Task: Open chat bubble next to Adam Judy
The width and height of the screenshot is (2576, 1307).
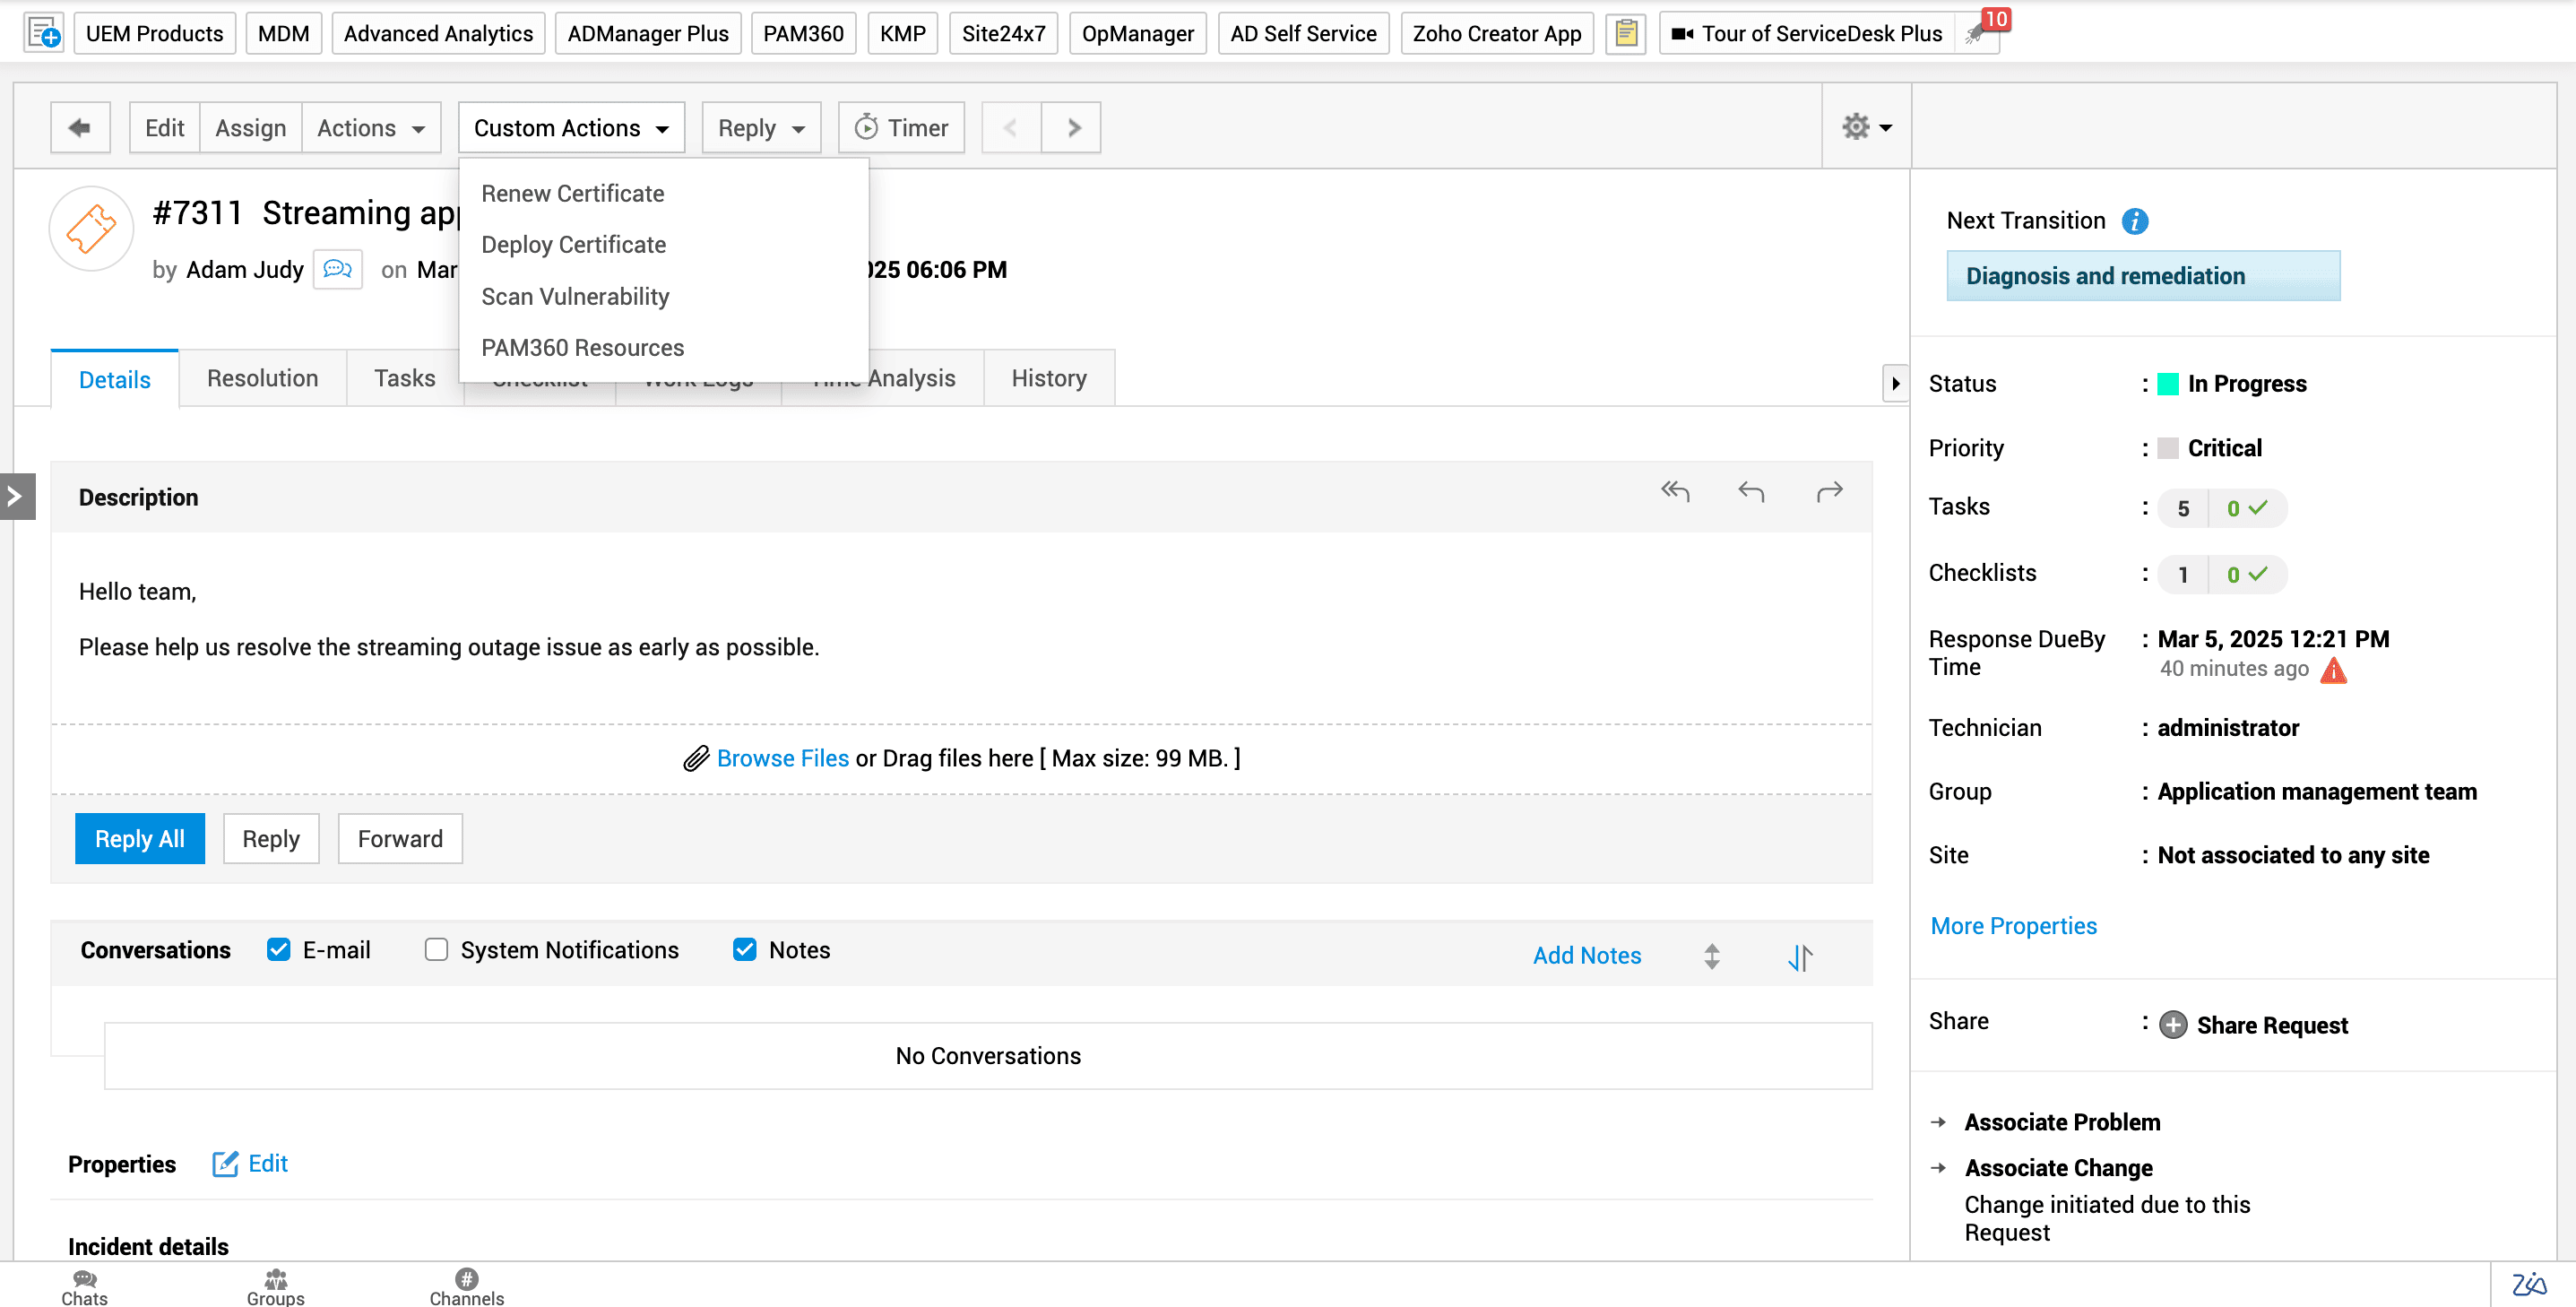Action: [337, 269]
